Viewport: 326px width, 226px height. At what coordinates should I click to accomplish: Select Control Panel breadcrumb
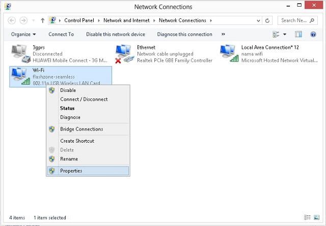click(x=79, y=20)
